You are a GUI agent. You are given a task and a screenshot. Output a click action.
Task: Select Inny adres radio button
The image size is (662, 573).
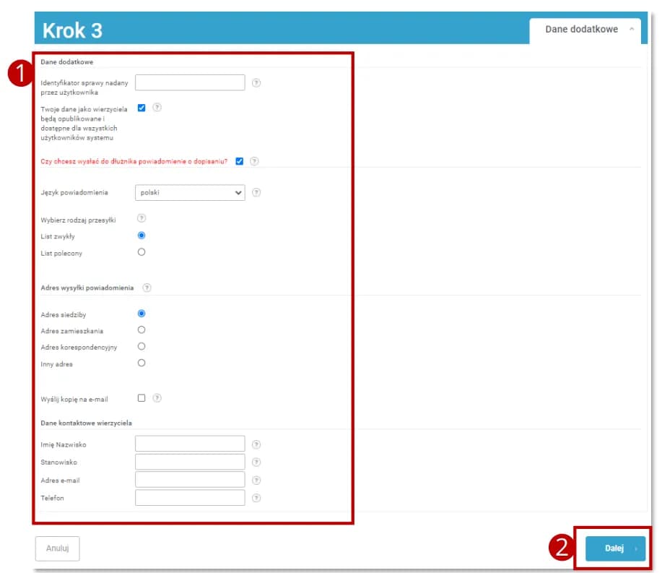click(141, 363)
